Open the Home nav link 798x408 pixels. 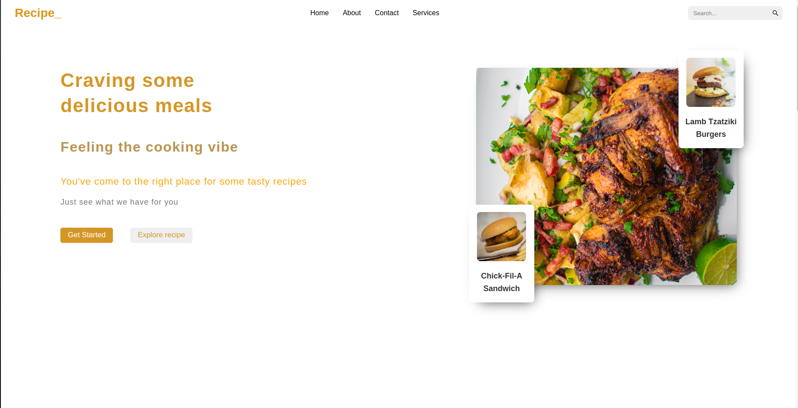319,13
